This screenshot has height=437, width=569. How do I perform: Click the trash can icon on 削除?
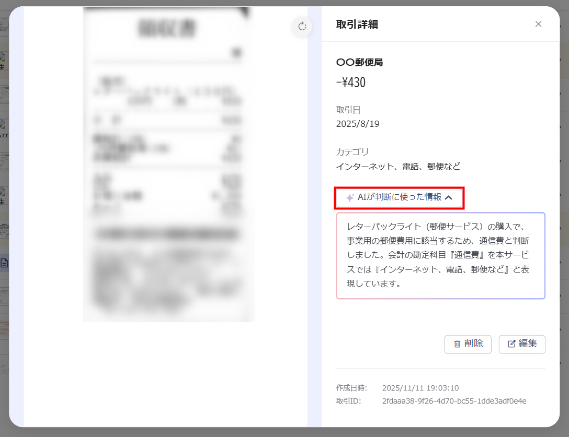(457, 344)
